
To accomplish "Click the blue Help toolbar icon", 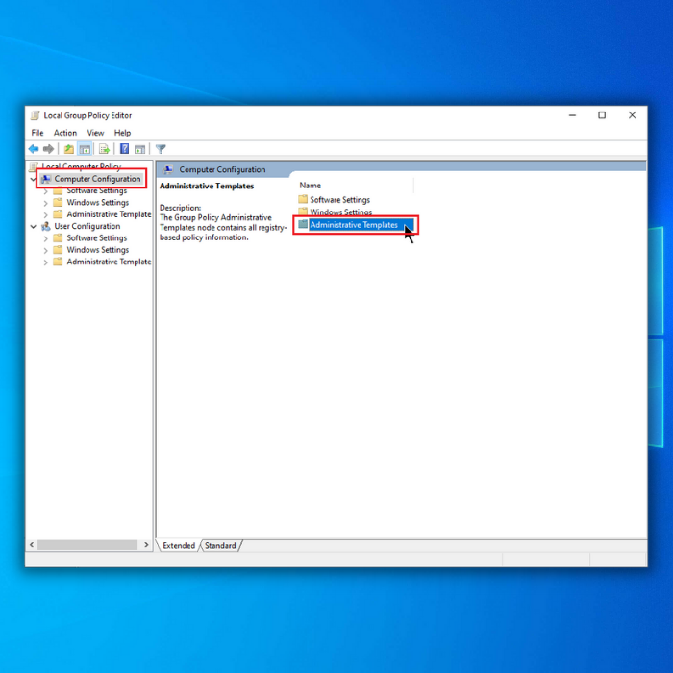I will (x=124, y=149).
